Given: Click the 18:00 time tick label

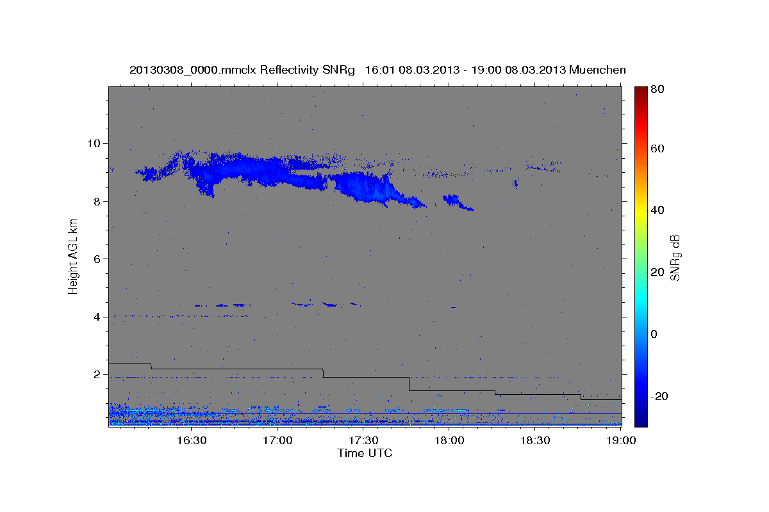Looking at the screenshot, I should click(449, 441).
